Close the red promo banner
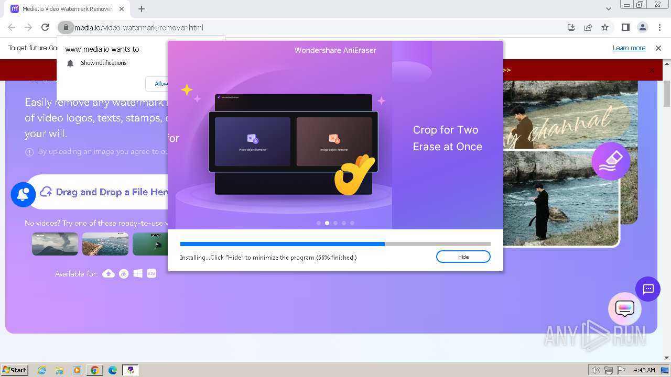Screen dimensions: 671x377 point(652,70)
